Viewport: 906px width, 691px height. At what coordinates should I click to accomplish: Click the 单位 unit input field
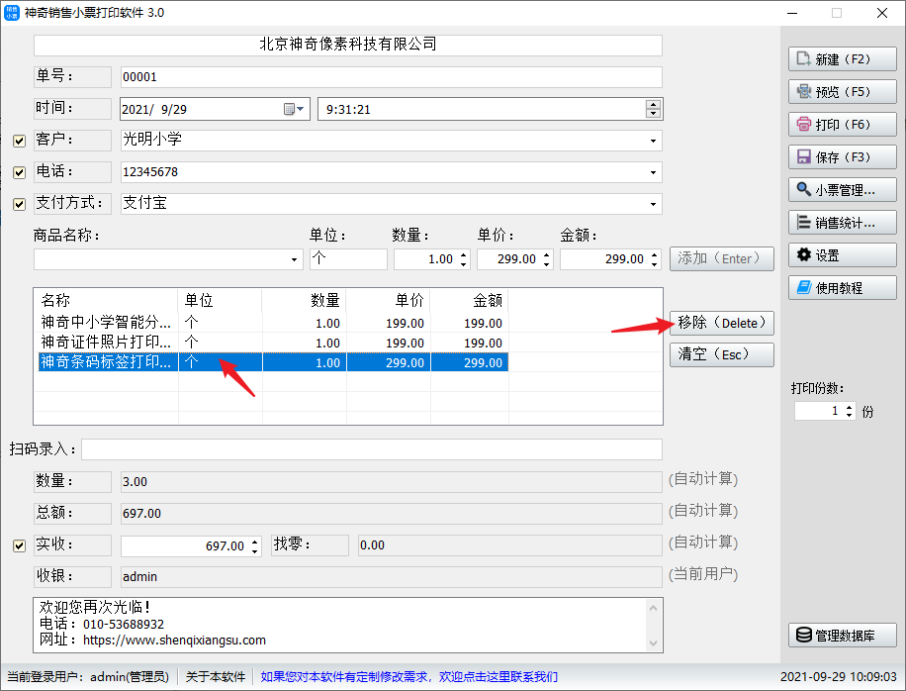tap(348, 259)
